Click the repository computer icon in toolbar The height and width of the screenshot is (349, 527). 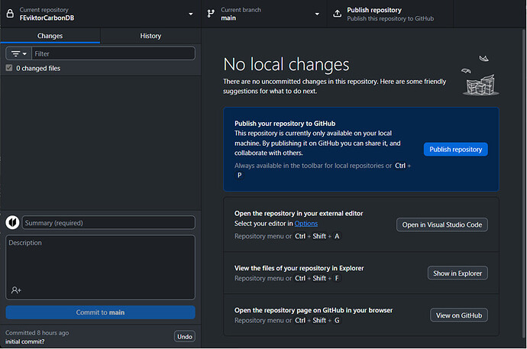click(9, 14)
